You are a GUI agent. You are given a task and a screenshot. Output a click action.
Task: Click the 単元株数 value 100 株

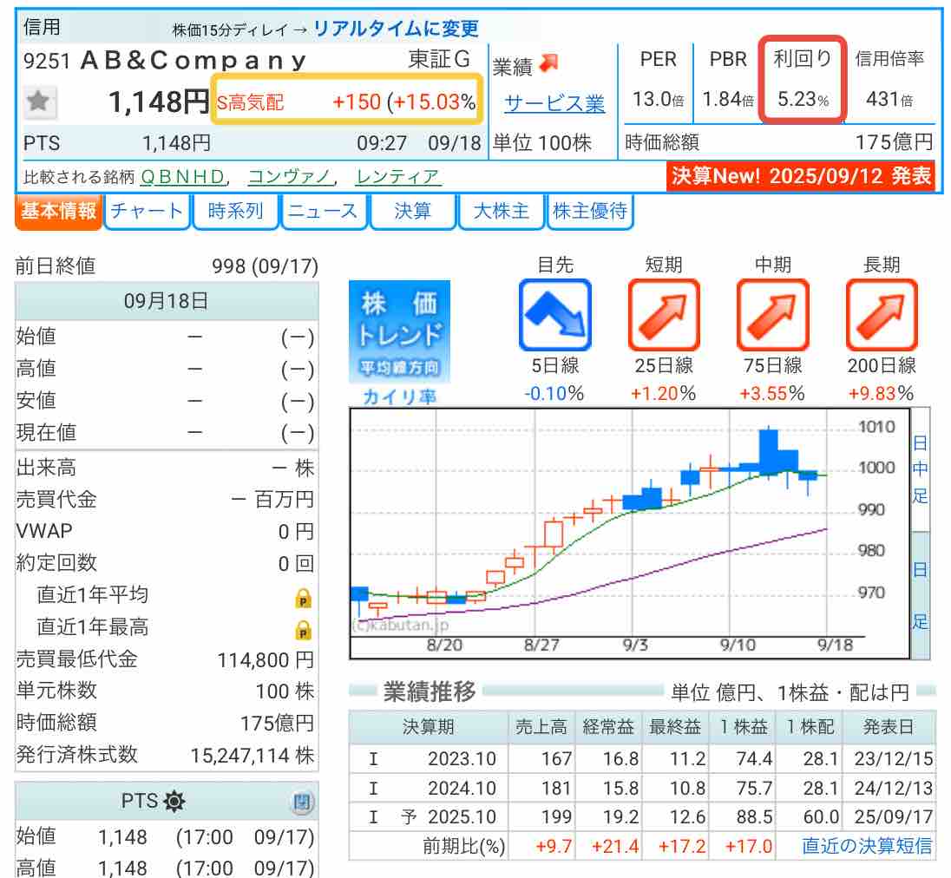(x=285, y=691)
